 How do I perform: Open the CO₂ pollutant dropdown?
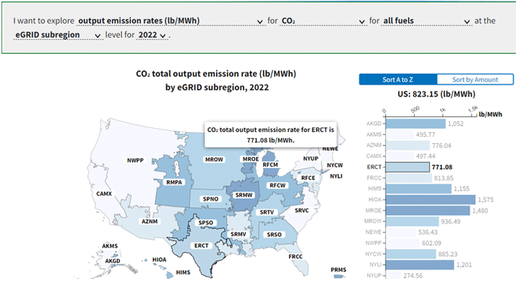click(323, 21)
